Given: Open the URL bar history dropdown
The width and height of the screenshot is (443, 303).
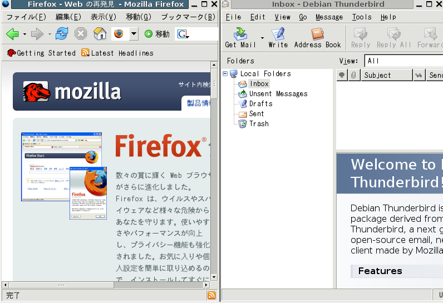Looking at the screenshot, I should [134, 34].
